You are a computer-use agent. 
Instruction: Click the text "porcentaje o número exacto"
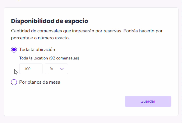pyautogui.click(x=40, y=38)
